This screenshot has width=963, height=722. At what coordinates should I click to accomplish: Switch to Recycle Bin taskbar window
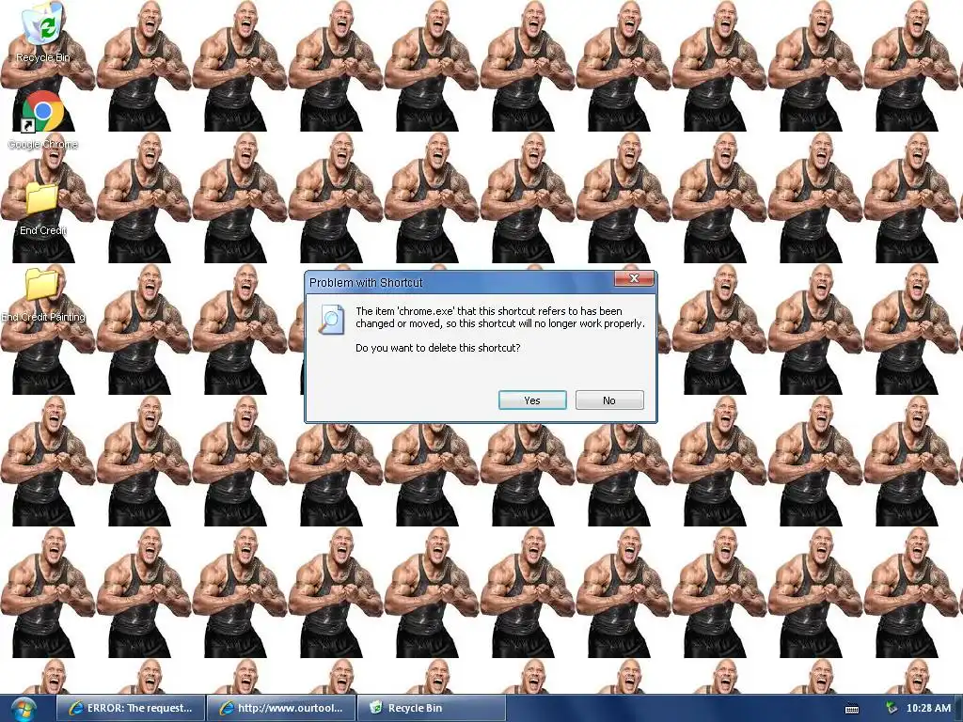[x=431, y=708]
